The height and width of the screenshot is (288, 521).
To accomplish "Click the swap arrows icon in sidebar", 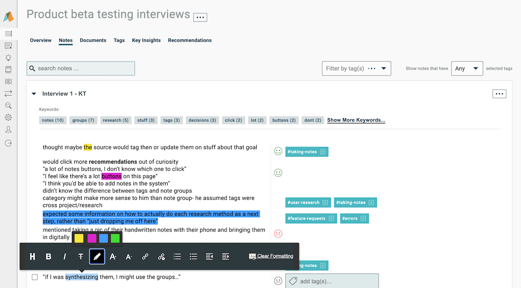I will (x=8, y=93).
